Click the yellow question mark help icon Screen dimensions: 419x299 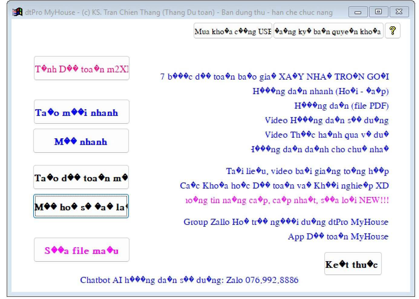coord(392,31)
